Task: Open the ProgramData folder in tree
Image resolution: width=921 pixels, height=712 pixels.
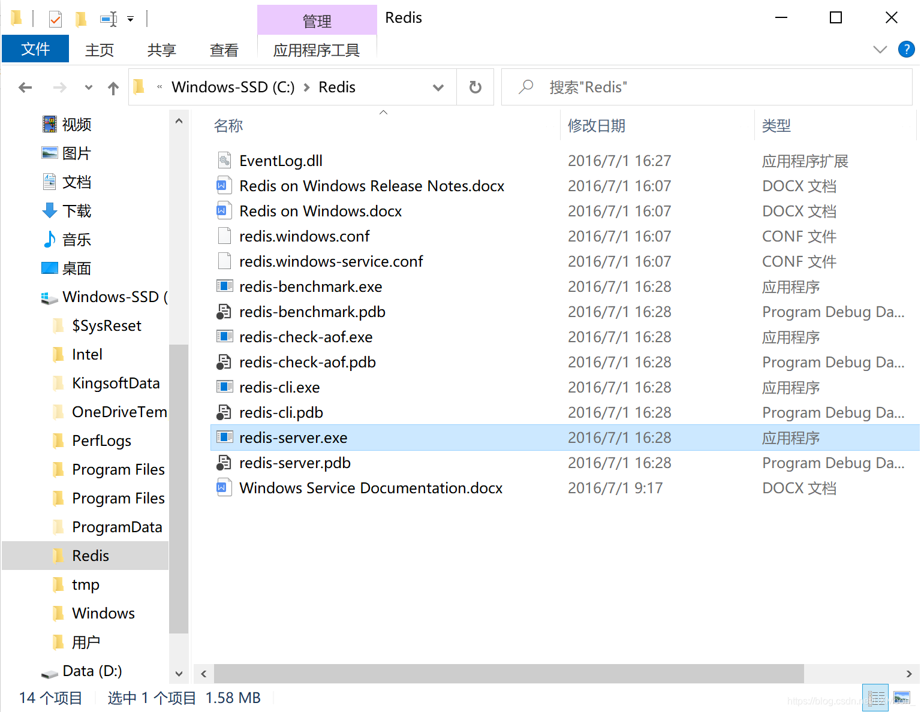Action: [117, 527]
